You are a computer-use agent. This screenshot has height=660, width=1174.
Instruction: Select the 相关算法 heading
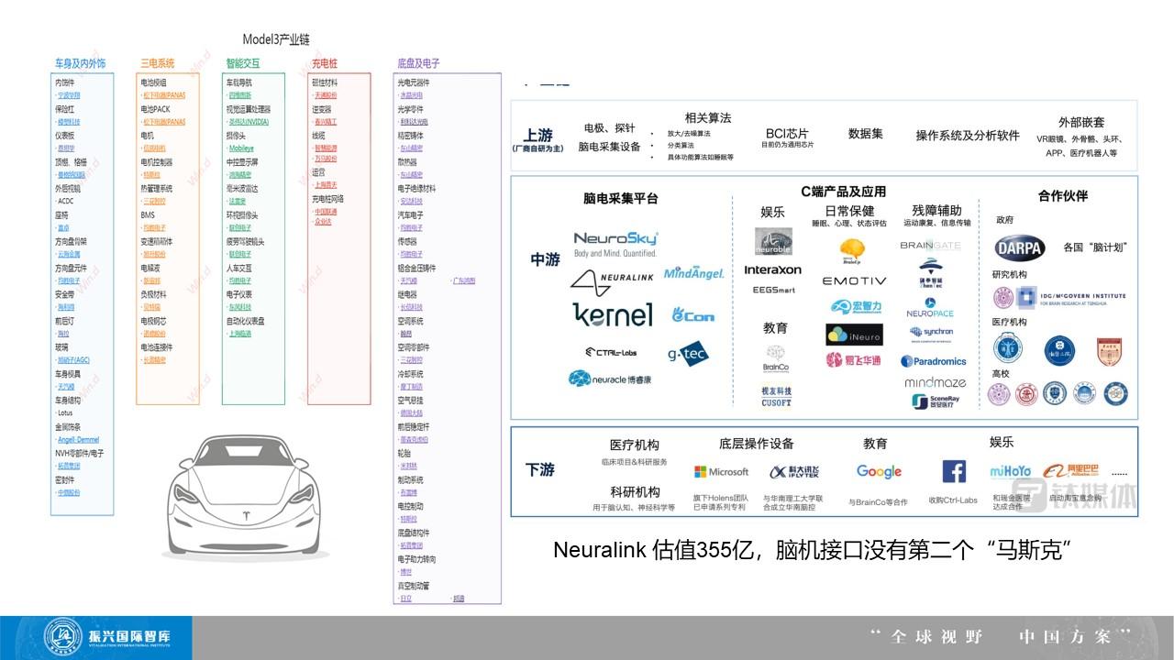click(708, 118)
